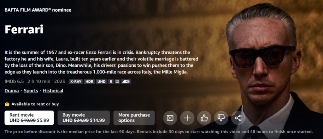Click the Ferrari movie title
Image resolution: width=323 pixels, height=139 pixels.
pyautogui.click(x=24, y=29)
